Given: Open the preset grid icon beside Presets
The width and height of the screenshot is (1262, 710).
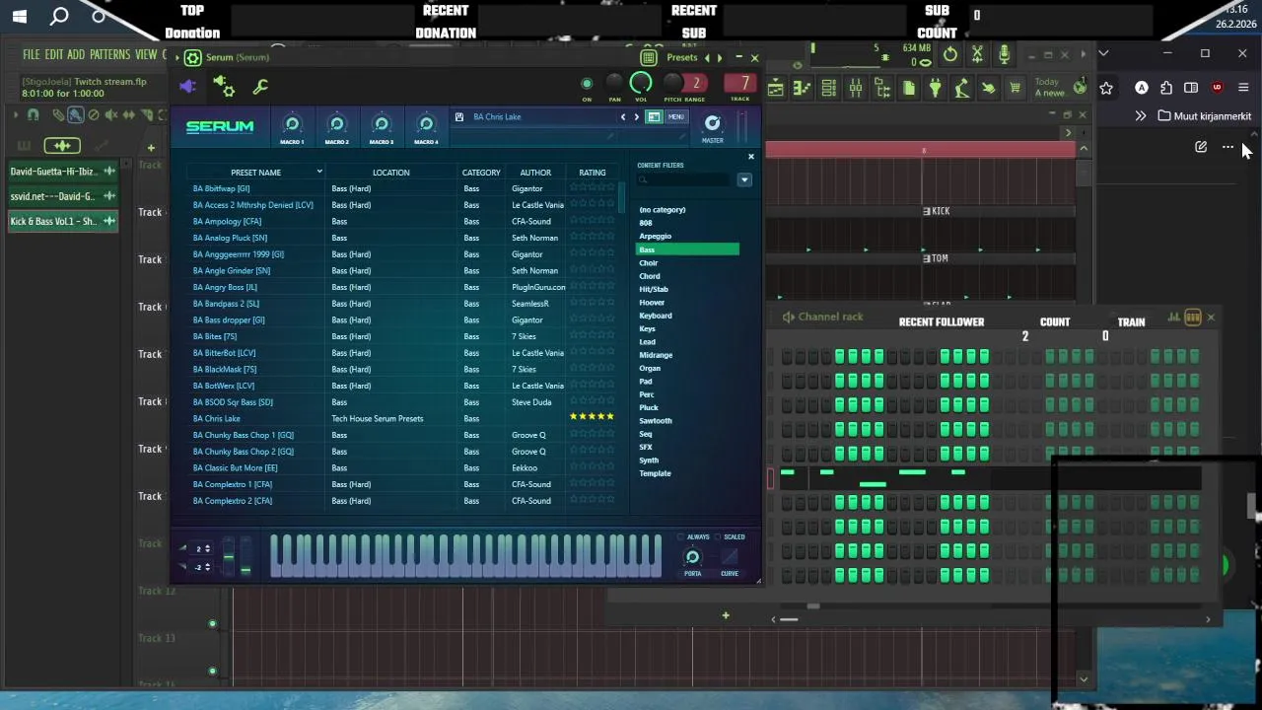Looking at the screenshot, I should click(x=648, y=58).
